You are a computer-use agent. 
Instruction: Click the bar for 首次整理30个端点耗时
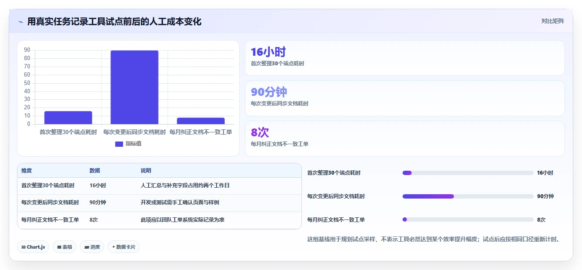point(68,118)
